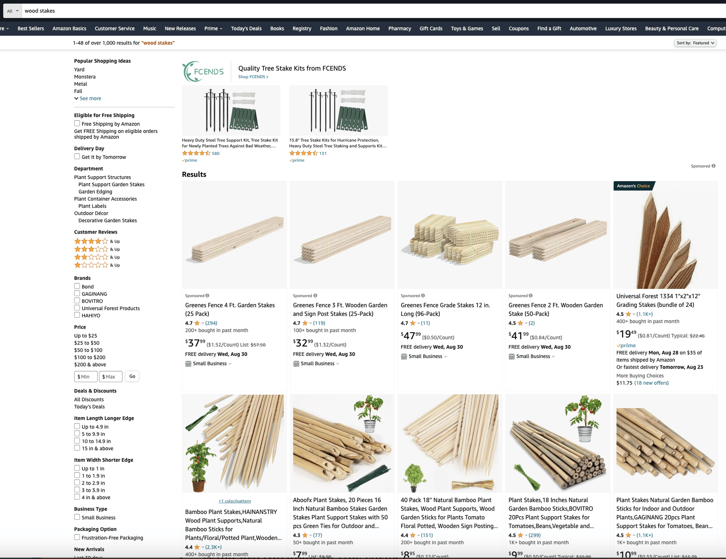726x559 pixels.
Task: Click the Sponsored info icon for Greenes Fence 2 Ft.
Action: tap(531, 296)
